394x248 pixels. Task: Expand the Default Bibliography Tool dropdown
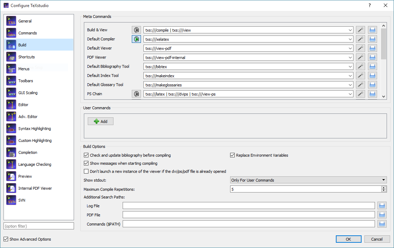(350, 67)
